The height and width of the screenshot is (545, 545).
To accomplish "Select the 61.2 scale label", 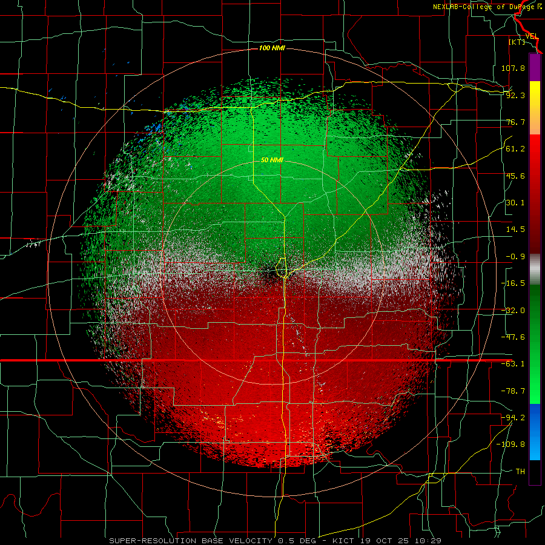I will click(515, 149).
